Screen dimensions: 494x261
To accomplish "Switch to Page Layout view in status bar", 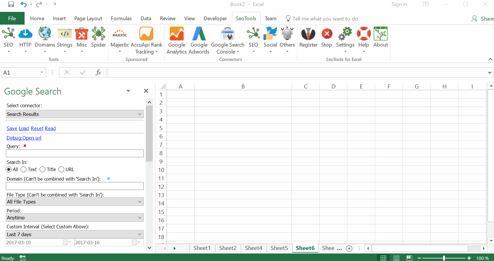I will [397, 258].
